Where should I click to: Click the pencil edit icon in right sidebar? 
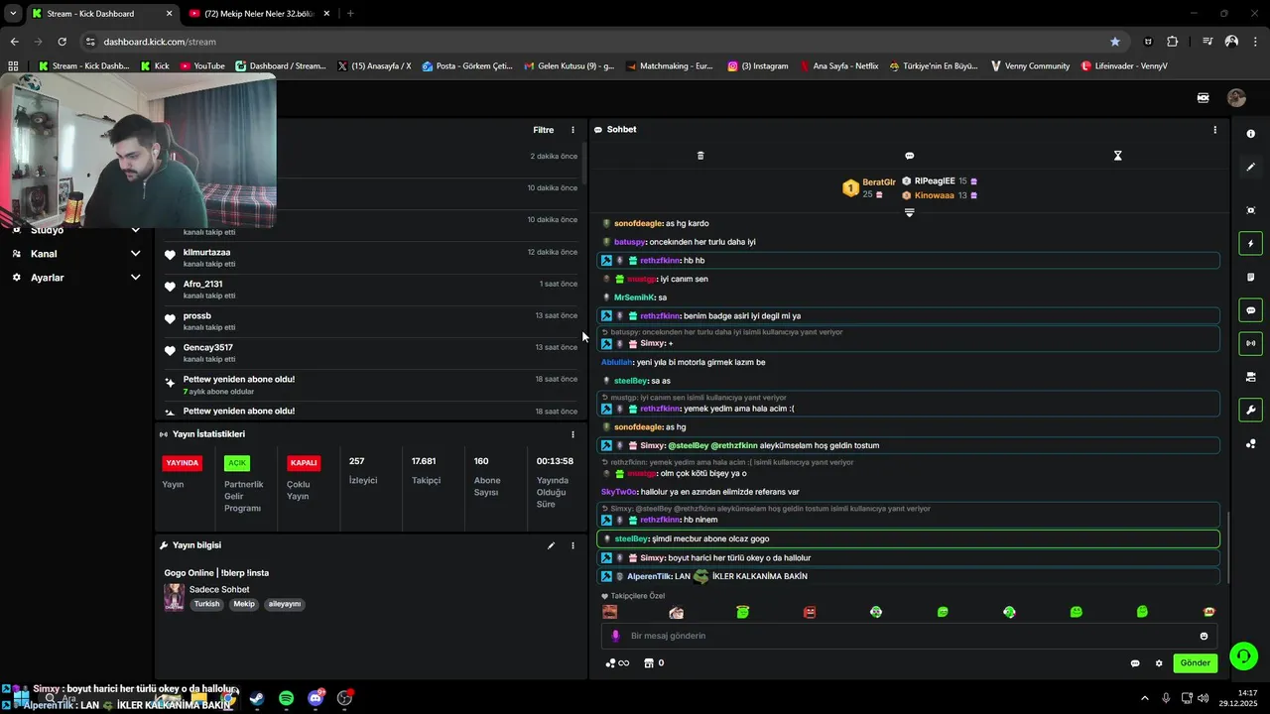click(1250, 168)
